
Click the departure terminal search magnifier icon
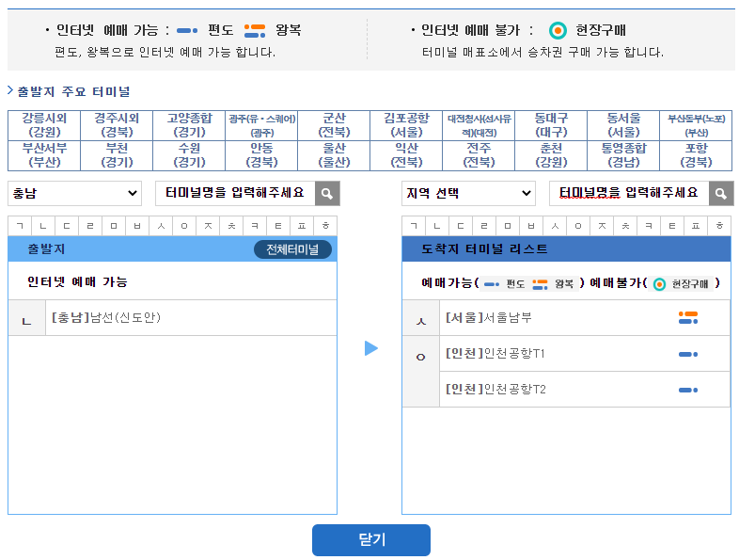(x=327, y=194)
